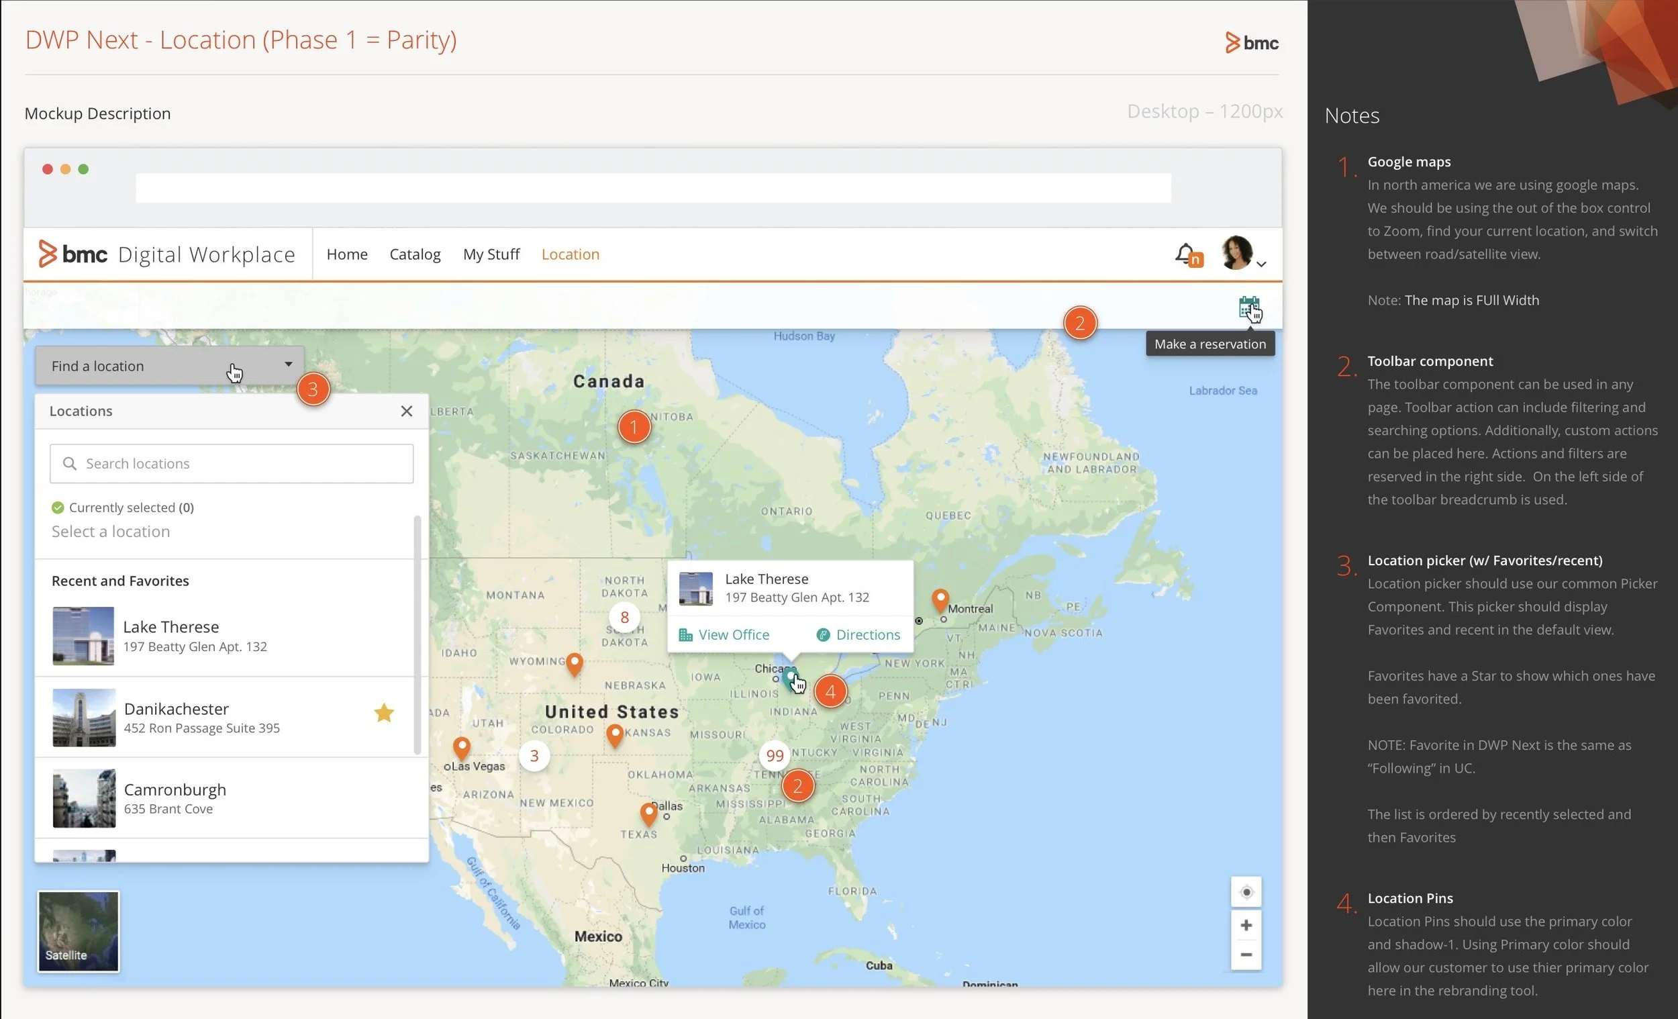The width and height of the screenshot is (1678, 1019).
Task: Zoom in with the map plus button
Action: (x=1246, y=925)
